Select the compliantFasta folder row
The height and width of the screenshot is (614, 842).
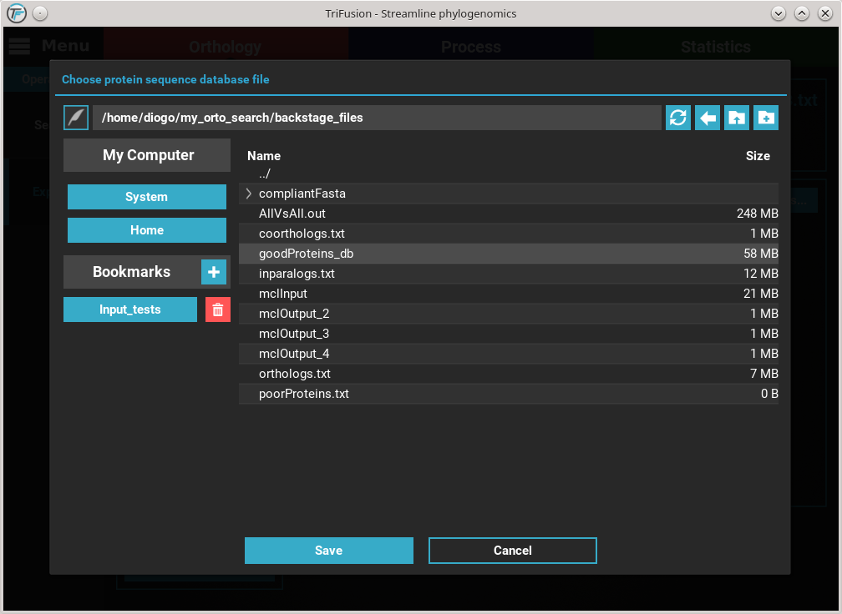click(x=509, y=194)
